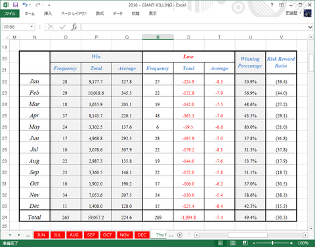315x247 pixels.
Task: Click the Save icon in quick access toolbar
Action: 15,5
